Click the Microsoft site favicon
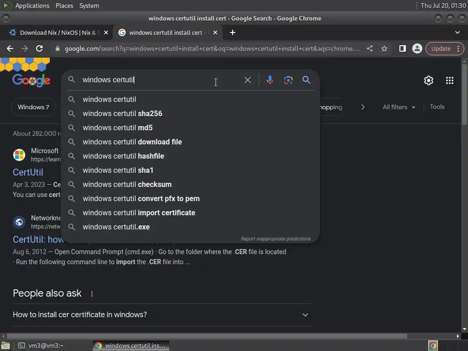468x351 pixels. [x=19, y=155]
